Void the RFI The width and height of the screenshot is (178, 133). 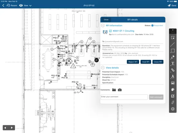146,62
